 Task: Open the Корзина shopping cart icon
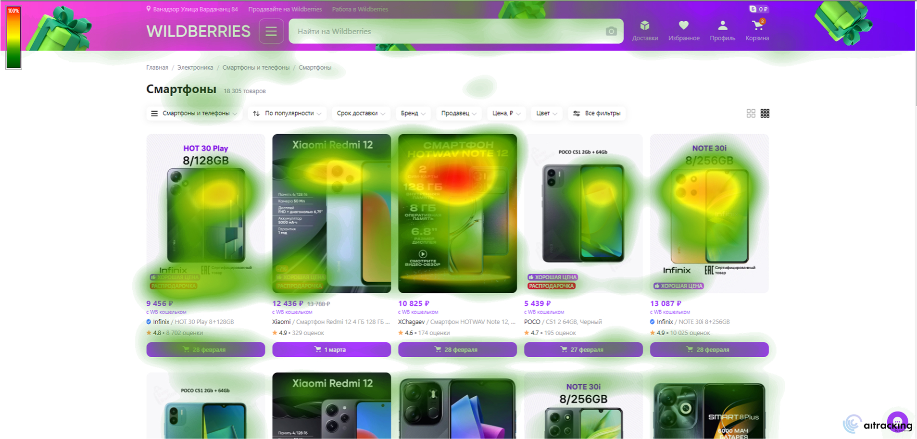point(758,25)
